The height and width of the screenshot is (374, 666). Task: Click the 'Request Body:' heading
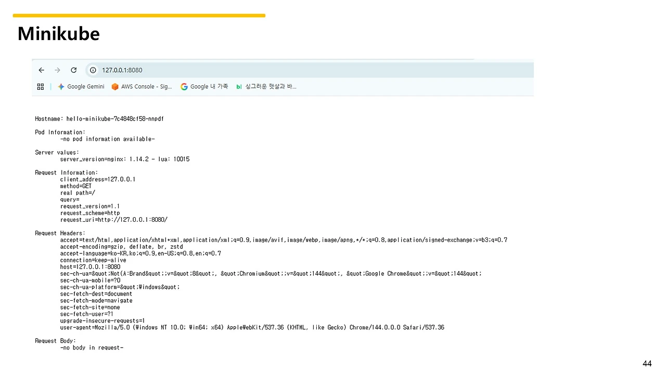coord(56,342)
